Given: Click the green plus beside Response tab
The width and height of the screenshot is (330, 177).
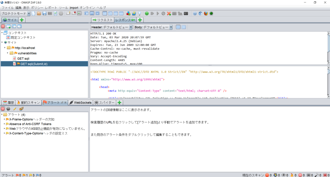Looking at the screenshot, I should coord(140,20).
